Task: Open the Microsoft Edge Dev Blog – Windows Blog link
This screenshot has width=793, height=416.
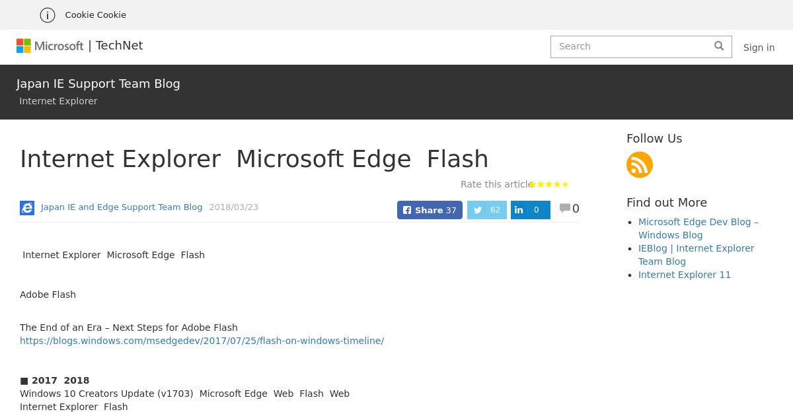Action: pos(699,228)
